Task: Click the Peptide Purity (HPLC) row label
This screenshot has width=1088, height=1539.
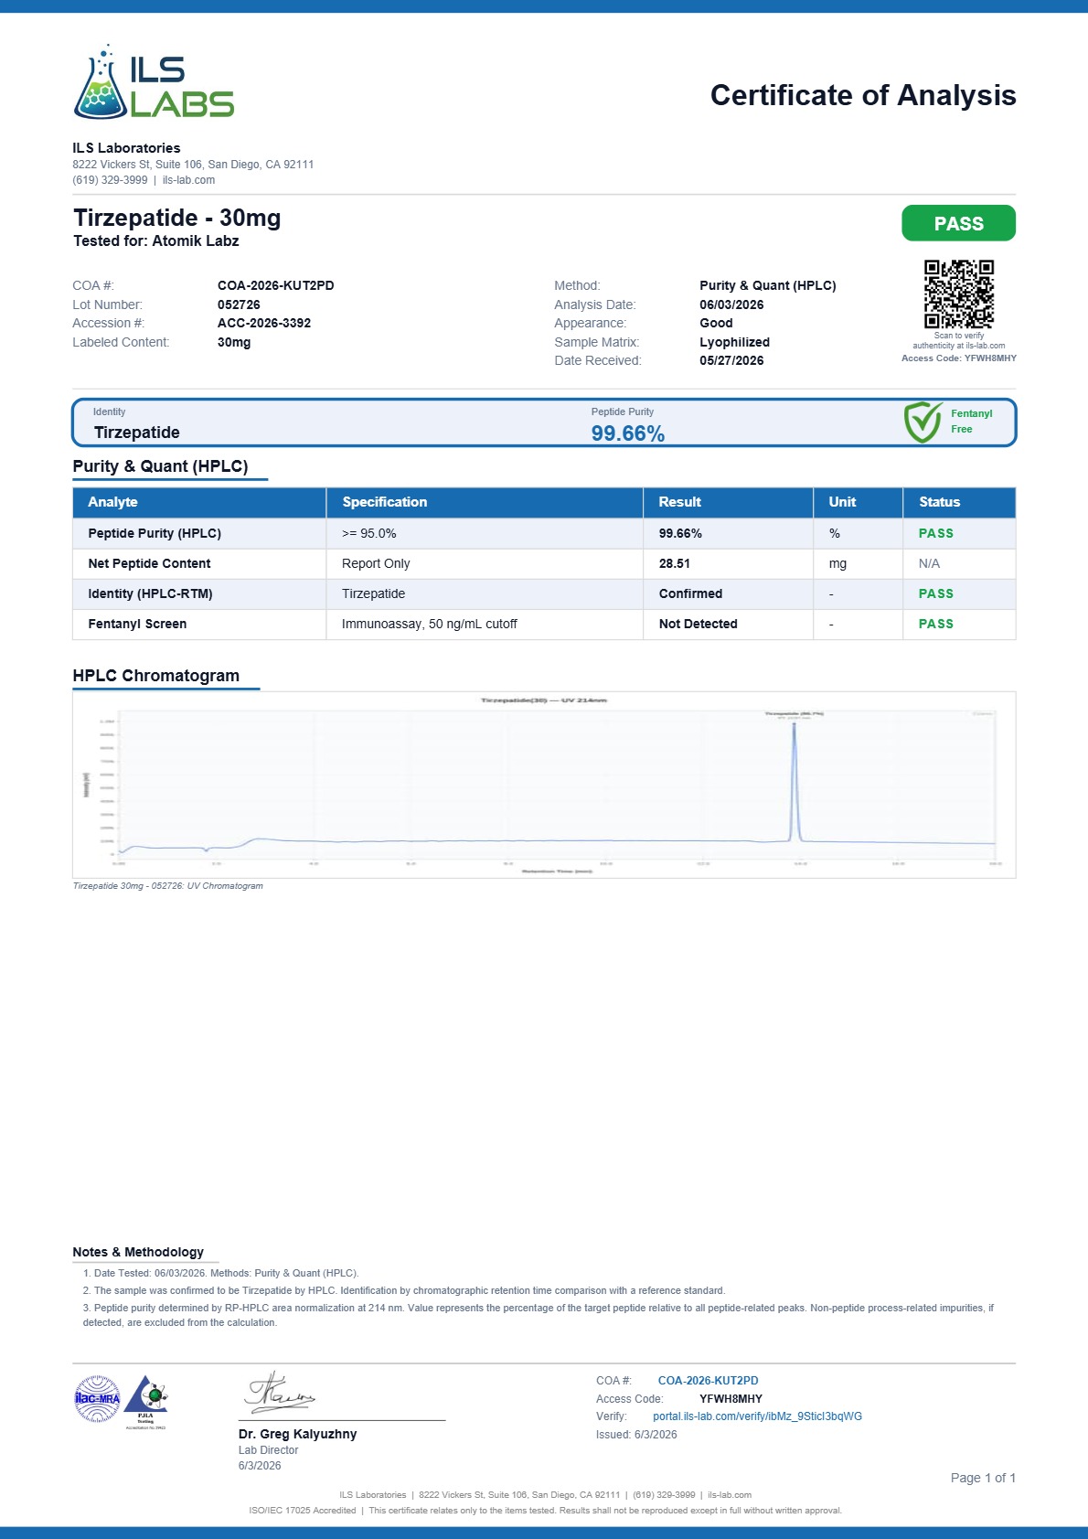Action: (155, 533)
